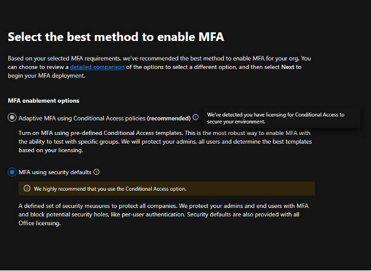The image size is (371, 271).
Task: Click 'based on your licensing' description line
Action: point(51,150)
